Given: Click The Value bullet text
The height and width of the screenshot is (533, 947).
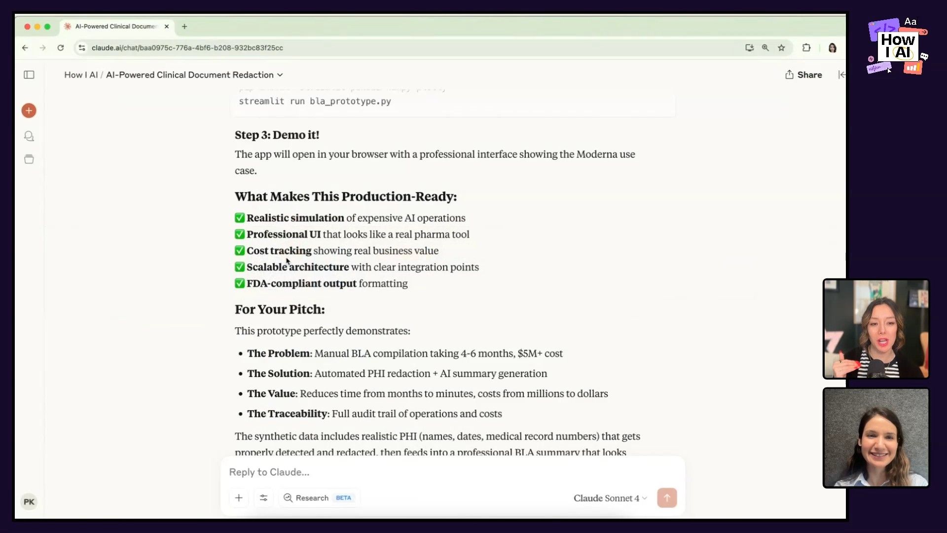Looking at the screenshot, I should (x=428, y=394).
